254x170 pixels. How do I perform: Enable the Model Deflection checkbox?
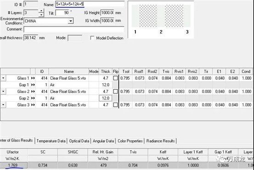point(92,38)
